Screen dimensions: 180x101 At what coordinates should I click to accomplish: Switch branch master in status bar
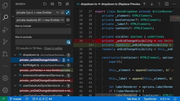[16, 99]
